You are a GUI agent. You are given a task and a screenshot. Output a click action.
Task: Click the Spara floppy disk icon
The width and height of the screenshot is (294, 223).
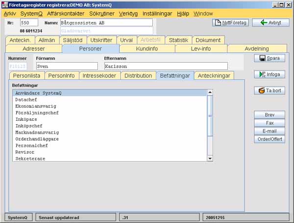pos(262,58)
